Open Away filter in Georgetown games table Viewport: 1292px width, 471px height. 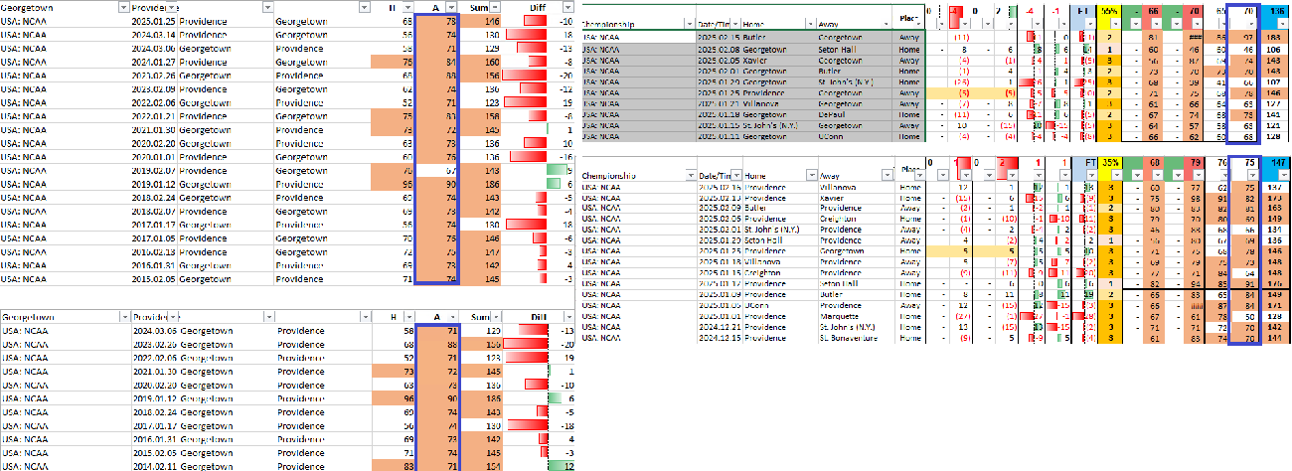(886, 23)
